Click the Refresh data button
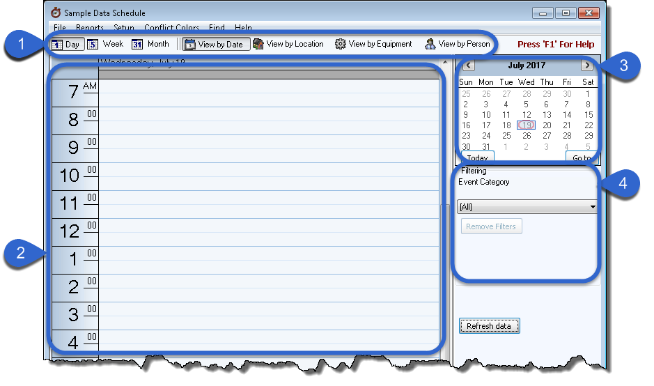This screenshot has width=654, height=386. pos(489,326)
